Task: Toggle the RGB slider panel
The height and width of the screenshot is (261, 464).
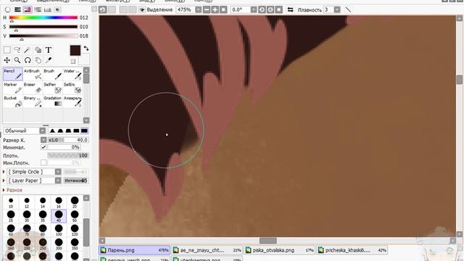Action: 17,9
